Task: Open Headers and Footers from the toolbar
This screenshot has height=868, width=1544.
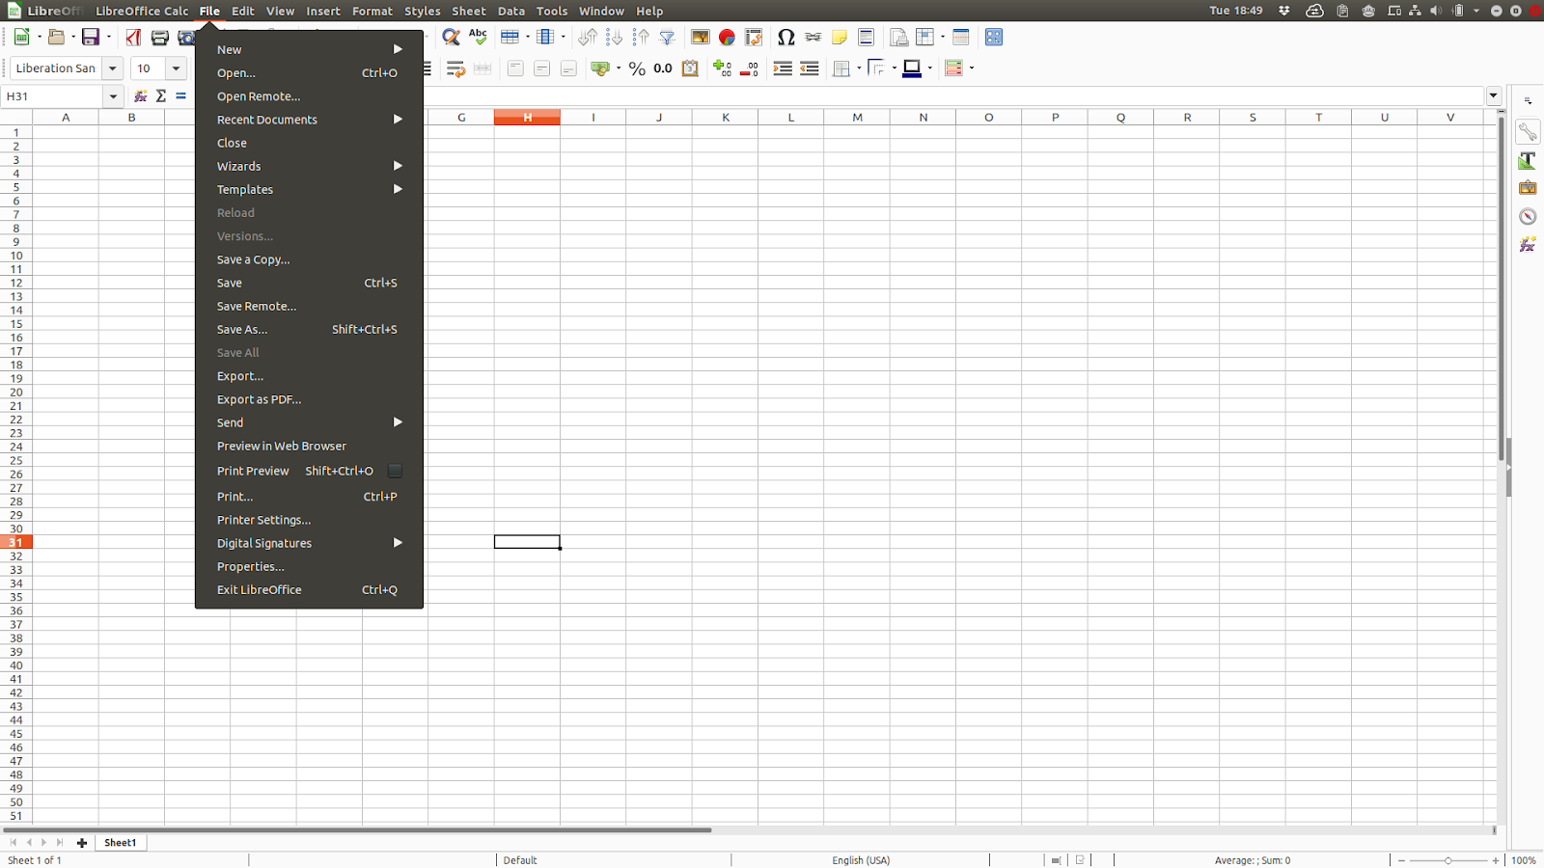Action: (866, 38)
